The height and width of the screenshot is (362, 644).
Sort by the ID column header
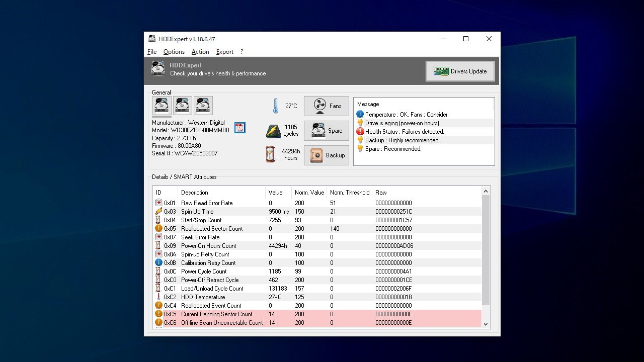166,193
